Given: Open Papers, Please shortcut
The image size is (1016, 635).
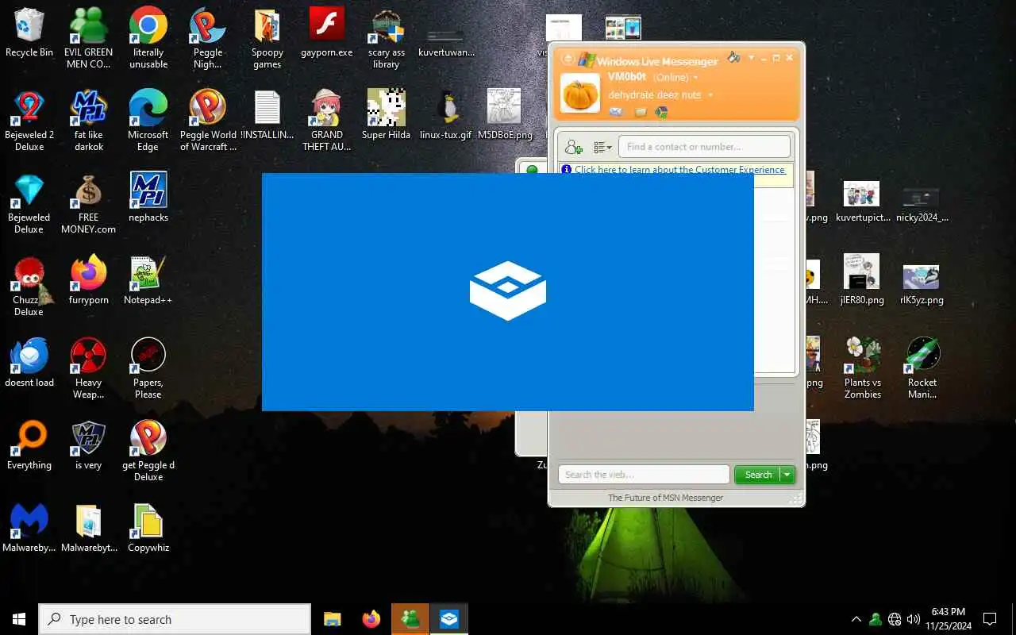Looking at the screenshot, I should pyautogui.click(x=148, y=368).
